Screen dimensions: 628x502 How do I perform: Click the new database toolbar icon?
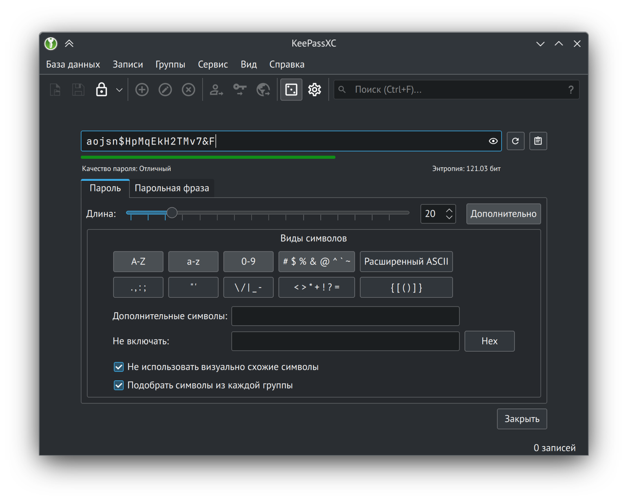click(55, 89)
